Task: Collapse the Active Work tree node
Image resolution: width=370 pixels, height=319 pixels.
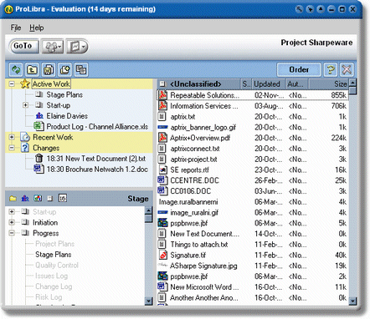Action: coord(12,84)
